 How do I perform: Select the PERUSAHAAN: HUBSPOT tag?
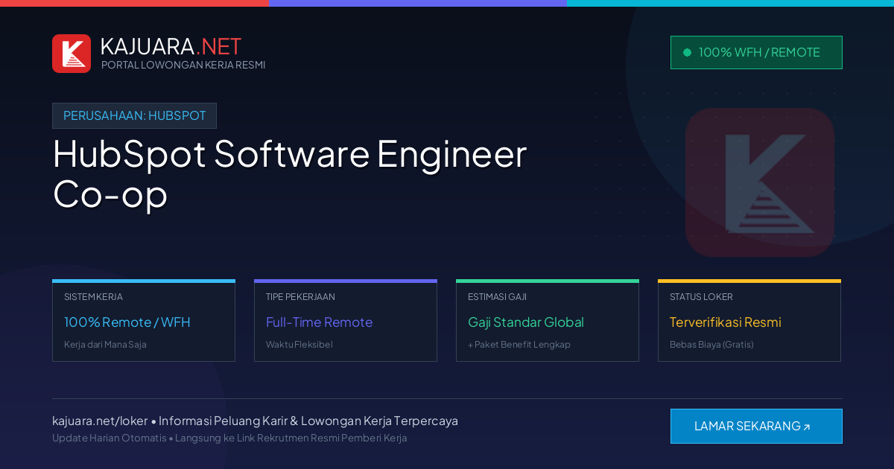pos(134,115)
